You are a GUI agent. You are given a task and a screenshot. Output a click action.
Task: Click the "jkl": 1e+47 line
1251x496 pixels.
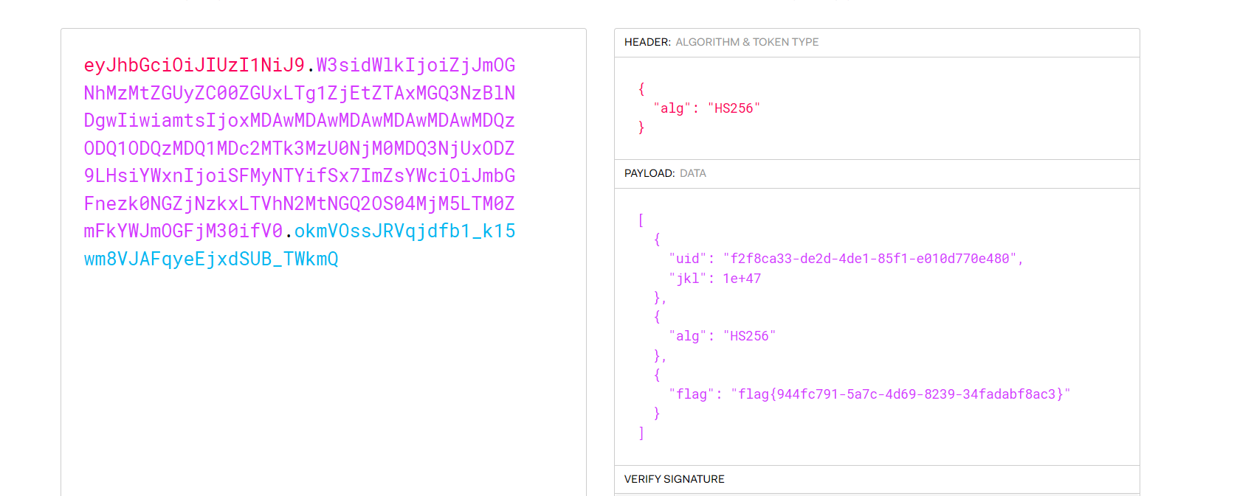[714, 279]
